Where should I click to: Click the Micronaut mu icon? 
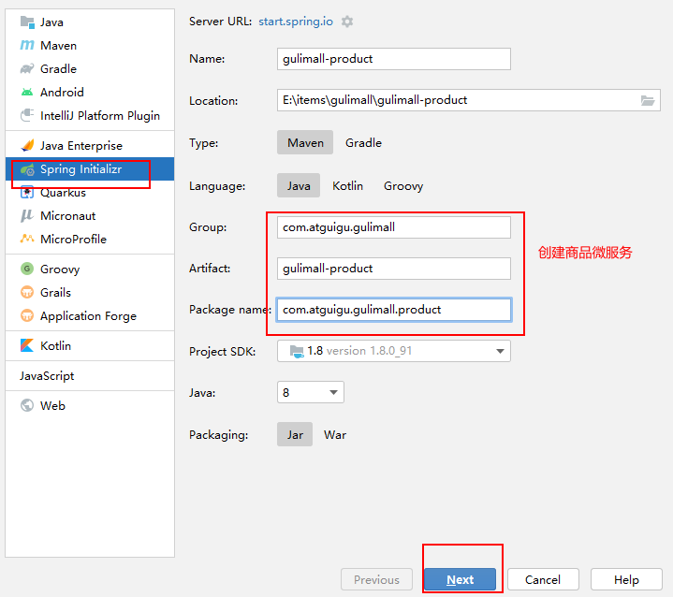point(27,215)
